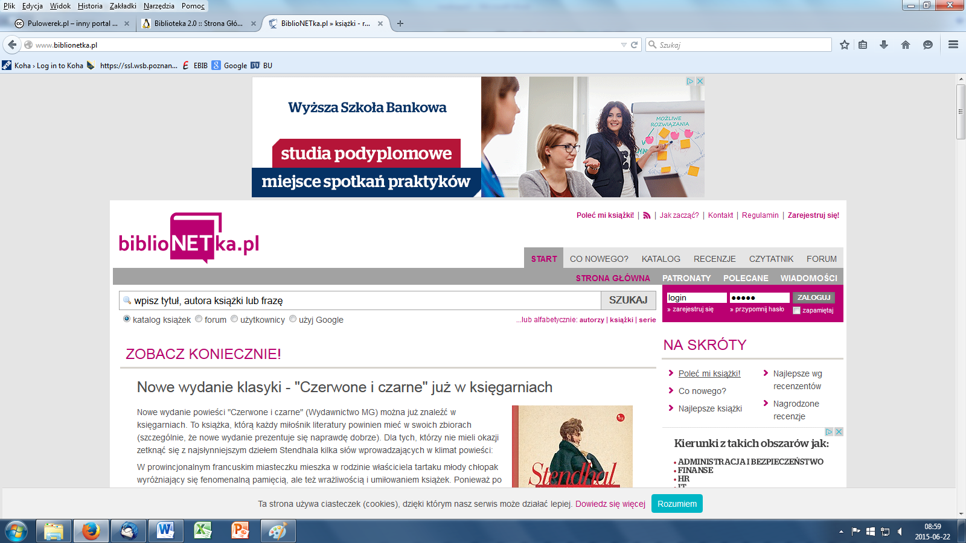Click the password field
This screenshot has width=966, height=543.
pyautogui.click(x=760, y=297)
